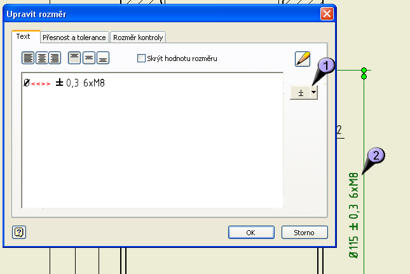Choose middle vertical text alignment

(x=89, y=58)
